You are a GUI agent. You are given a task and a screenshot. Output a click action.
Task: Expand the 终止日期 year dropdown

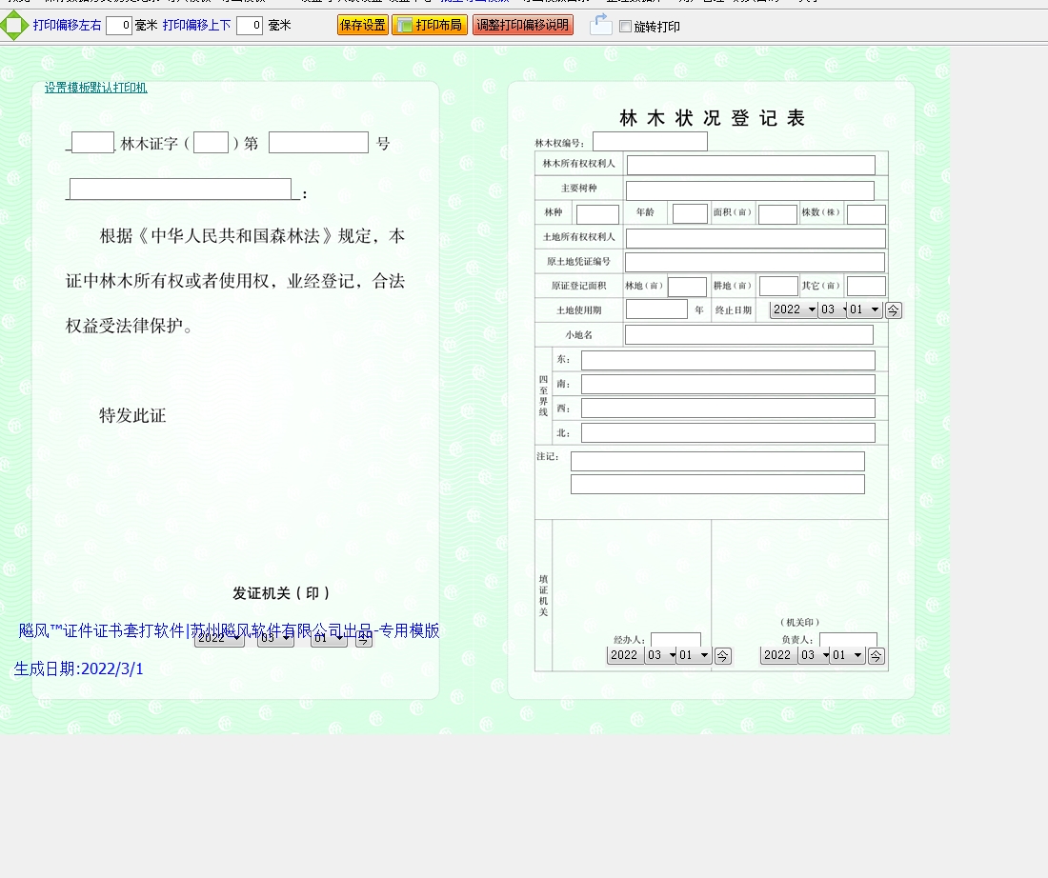[x=794, y=309]
